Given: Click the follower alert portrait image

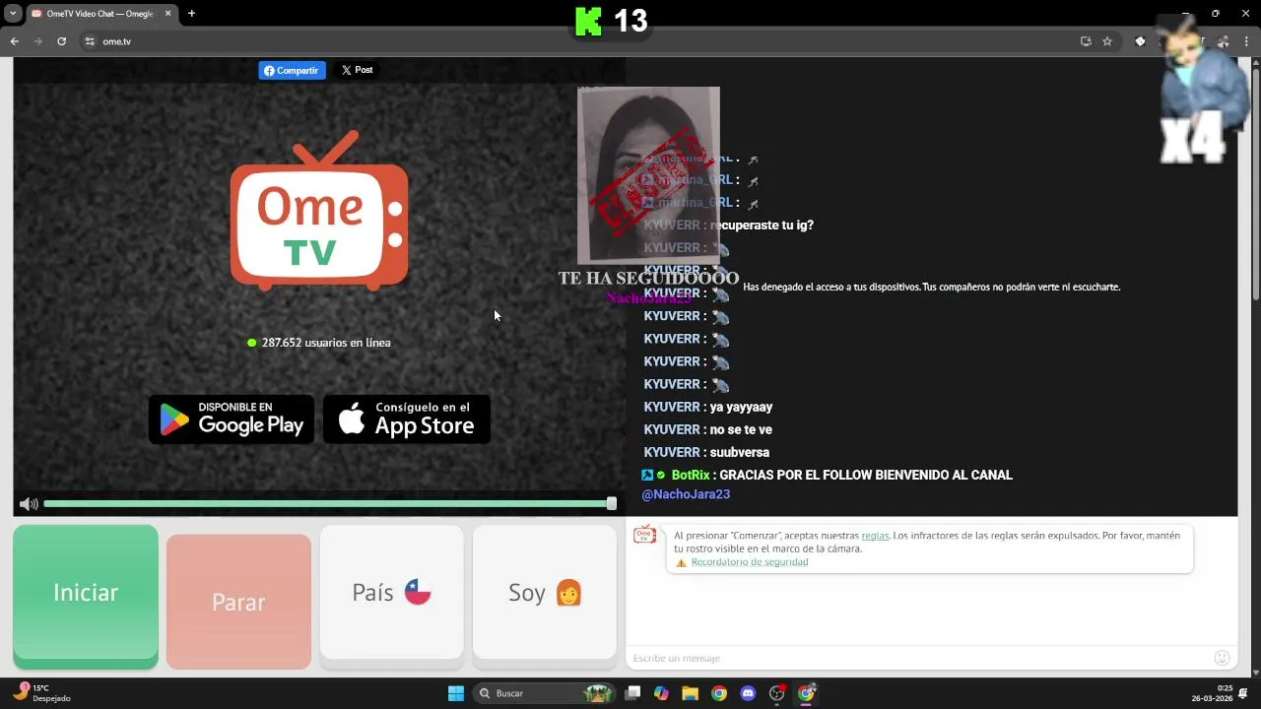Looking at the screenshot, I should [648, 175].
